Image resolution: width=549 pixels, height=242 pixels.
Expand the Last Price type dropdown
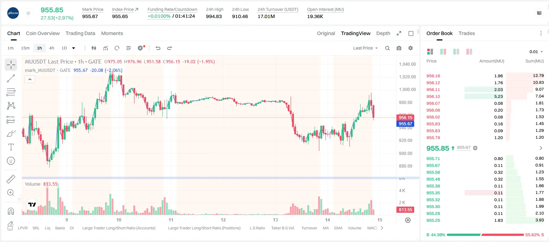(365, 48)
